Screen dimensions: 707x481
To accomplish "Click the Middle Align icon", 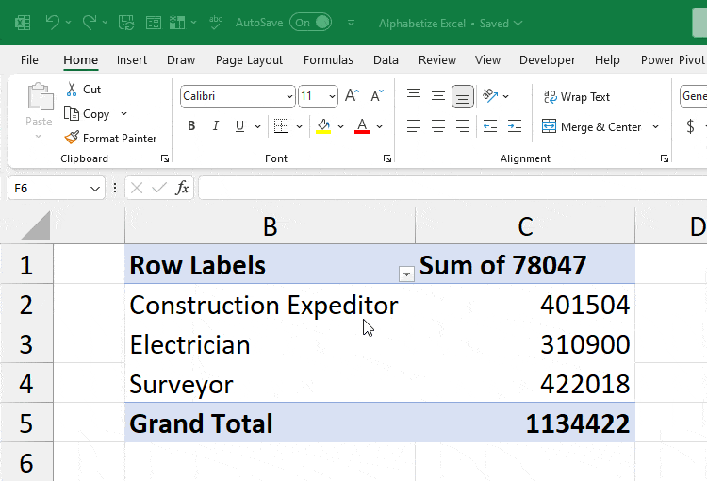I will 437,95.
